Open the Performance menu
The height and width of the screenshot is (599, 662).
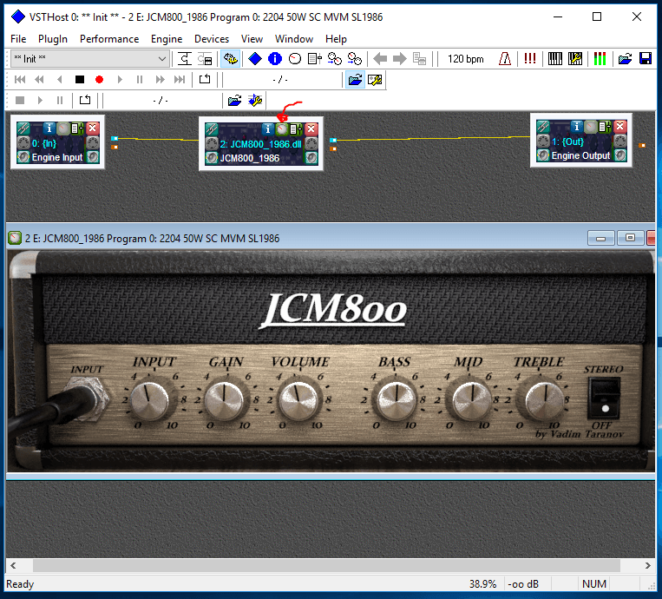109,39
